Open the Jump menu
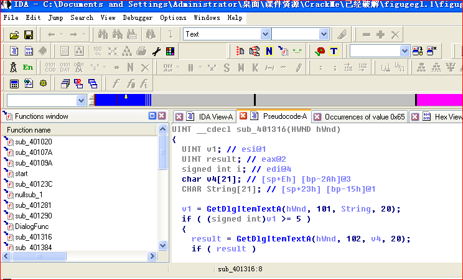This screenshot has width=463, height=280. point(55,17)
